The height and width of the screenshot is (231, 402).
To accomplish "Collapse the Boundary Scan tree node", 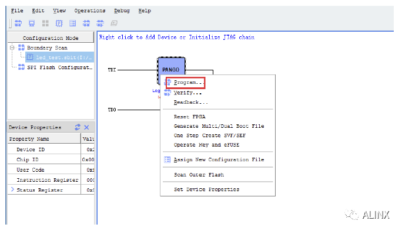I will pos(12,47).
